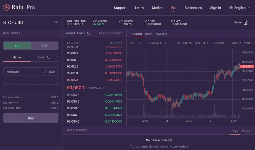Click bid row priced 93,050.0
The image size is (255, 150).
[x=94, y=121]
